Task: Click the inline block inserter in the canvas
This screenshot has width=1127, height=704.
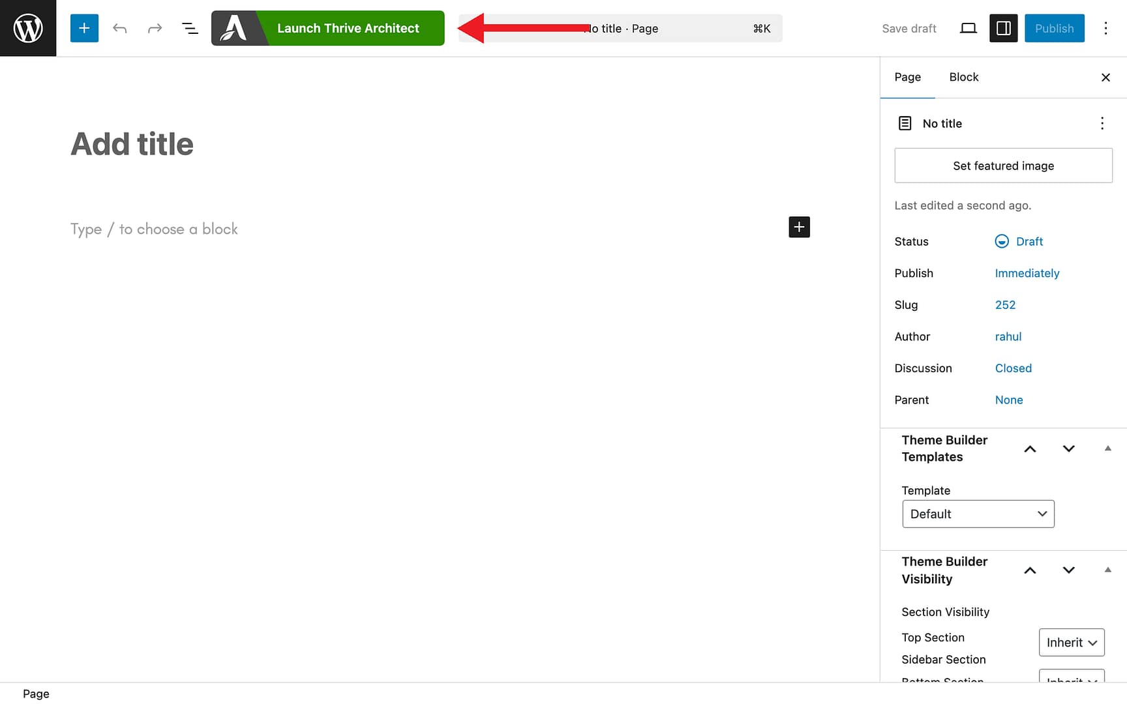Action: coord(799,227)
